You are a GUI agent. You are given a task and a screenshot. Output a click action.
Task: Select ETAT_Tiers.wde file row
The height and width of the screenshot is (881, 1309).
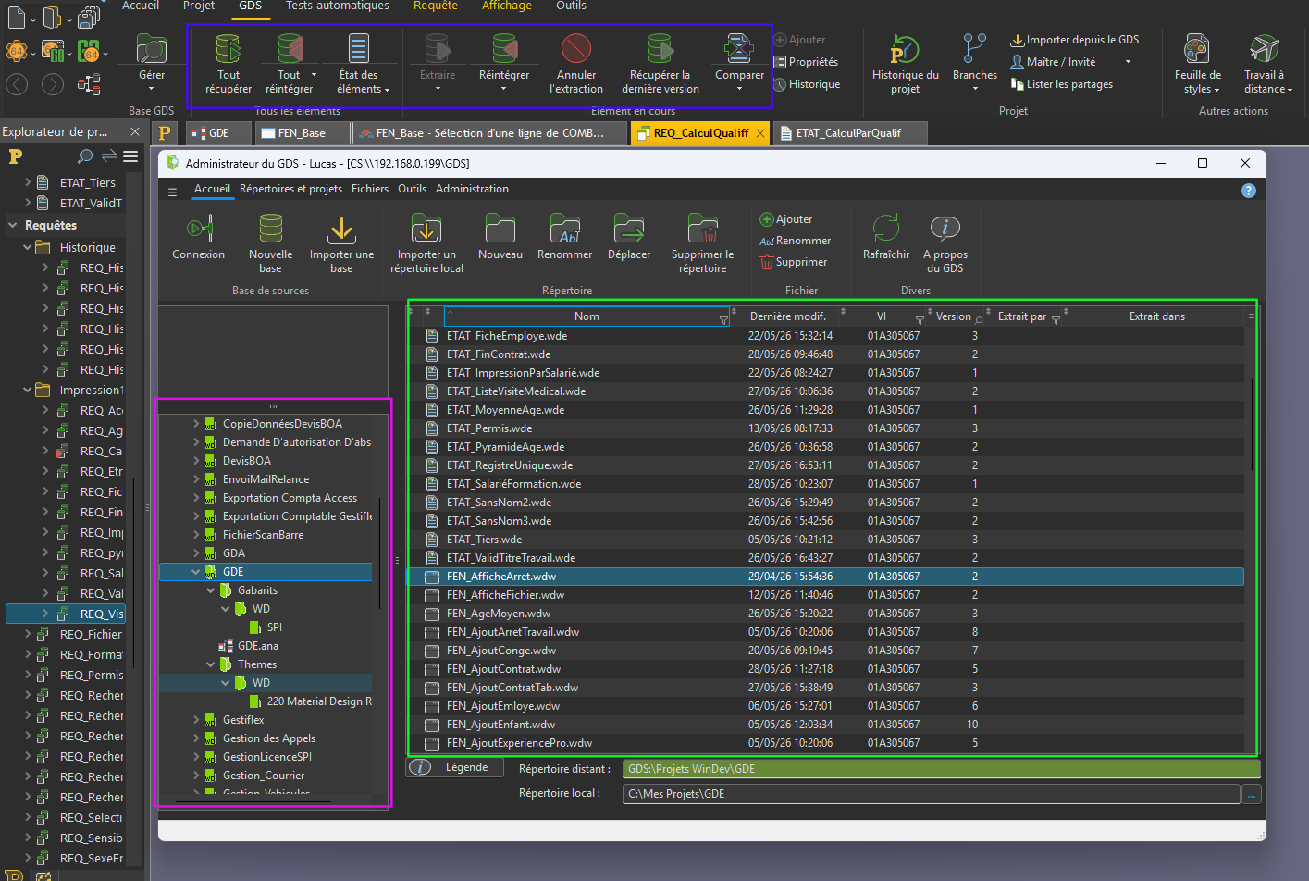pos(826,540)
